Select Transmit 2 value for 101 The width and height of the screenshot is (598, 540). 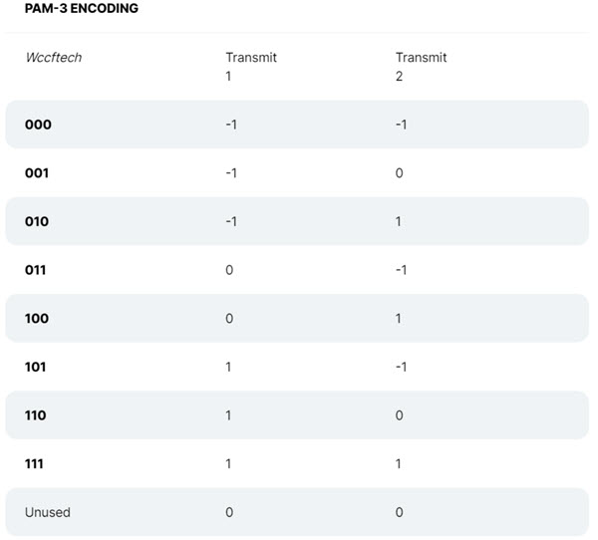[401, 367]
